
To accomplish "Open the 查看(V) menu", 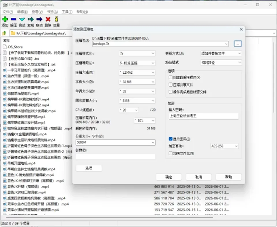I will [x=37, y=12].
